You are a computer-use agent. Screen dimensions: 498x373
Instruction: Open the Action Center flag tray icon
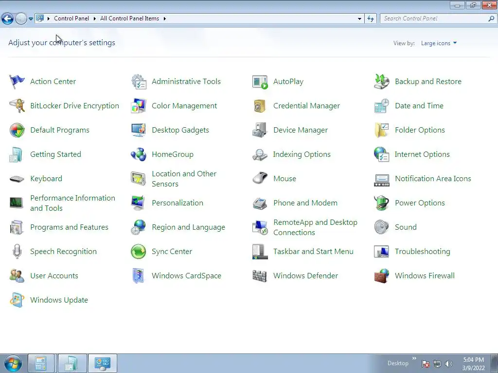point(426,364)
